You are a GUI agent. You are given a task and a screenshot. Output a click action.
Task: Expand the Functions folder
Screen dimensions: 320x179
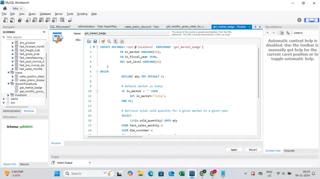pyautogui.click(x=8, y=95)
